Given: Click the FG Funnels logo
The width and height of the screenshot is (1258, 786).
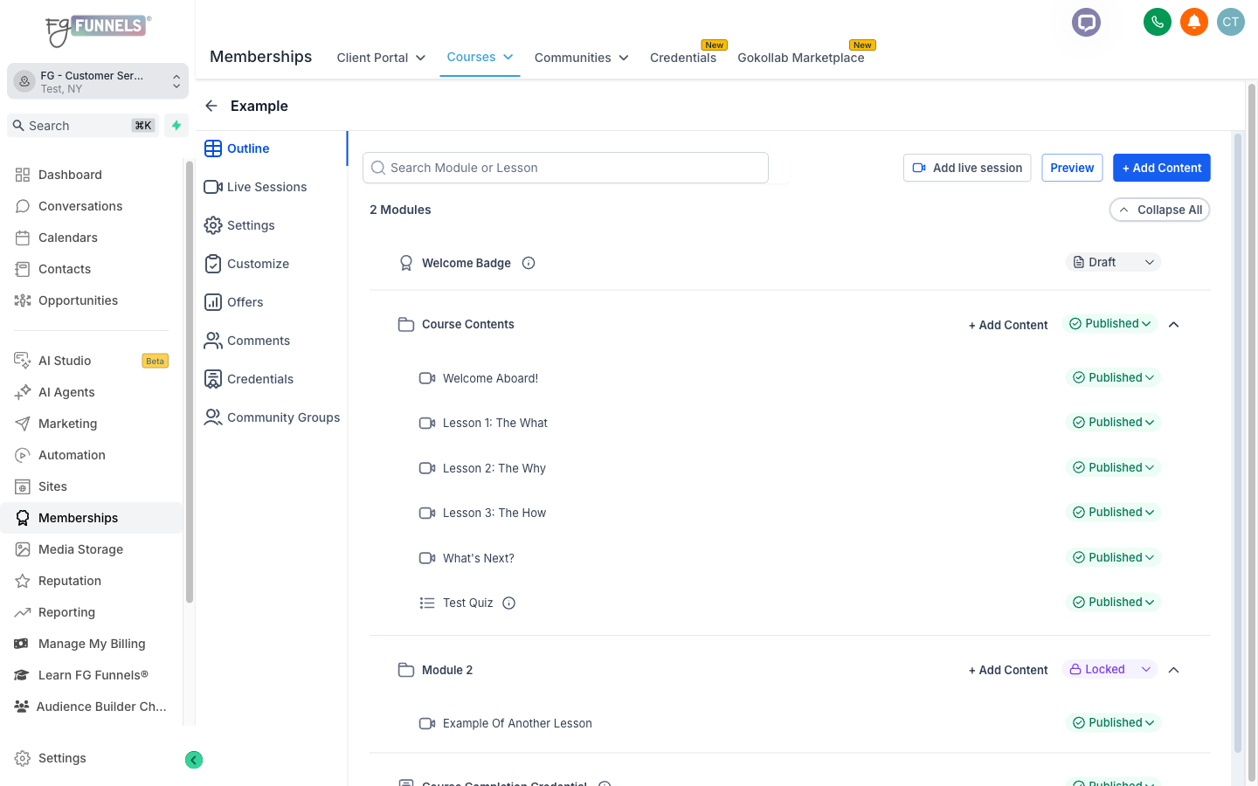Looking at the screenshot, I should coord(98,30).
